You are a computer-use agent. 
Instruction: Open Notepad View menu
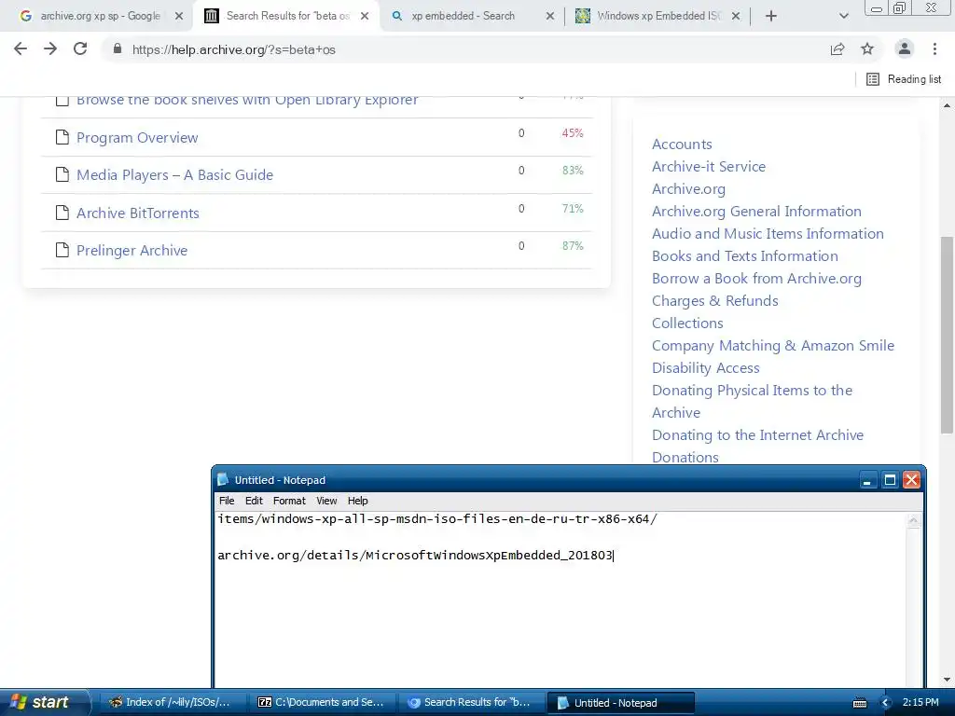pyautogui.click(x=326, y=501)
